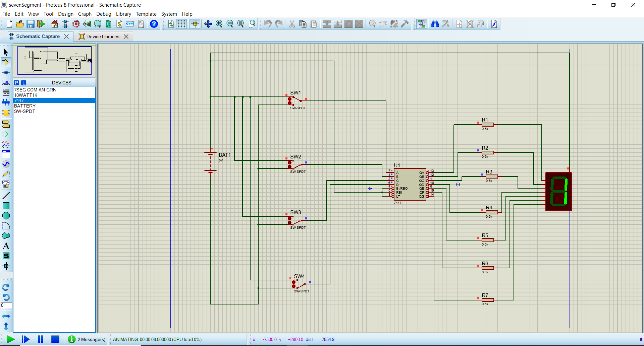
Task: Switch to the Device Libraries tab
Action: pyautogui.click(x=103, y=37)
